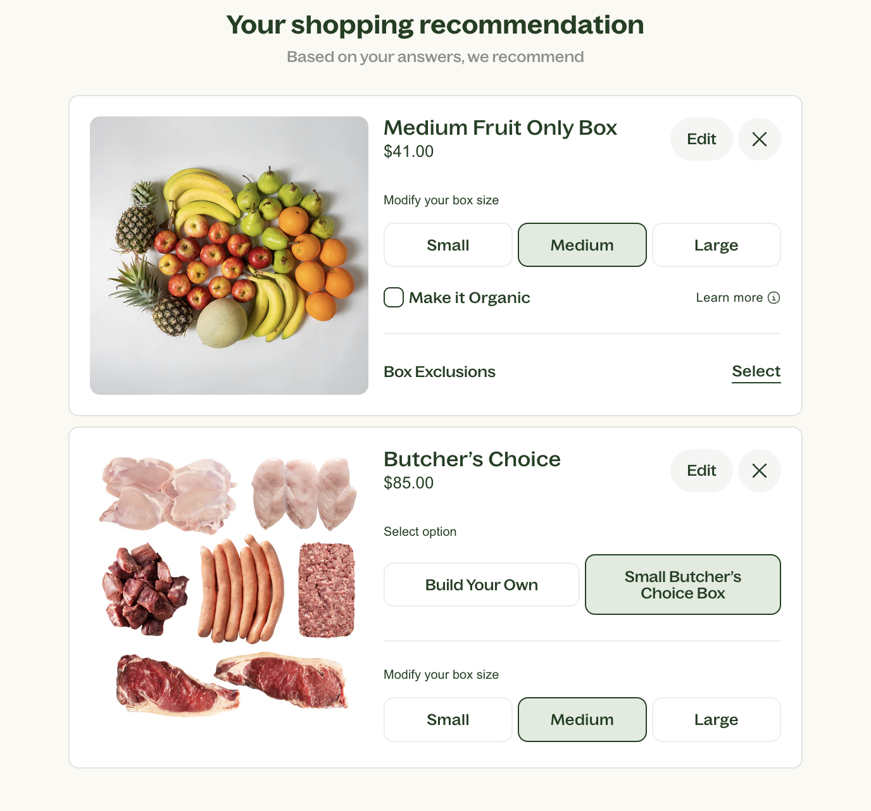871x811 pixels.
Task: Pick Large size for the fruit box
Action: 716,245
